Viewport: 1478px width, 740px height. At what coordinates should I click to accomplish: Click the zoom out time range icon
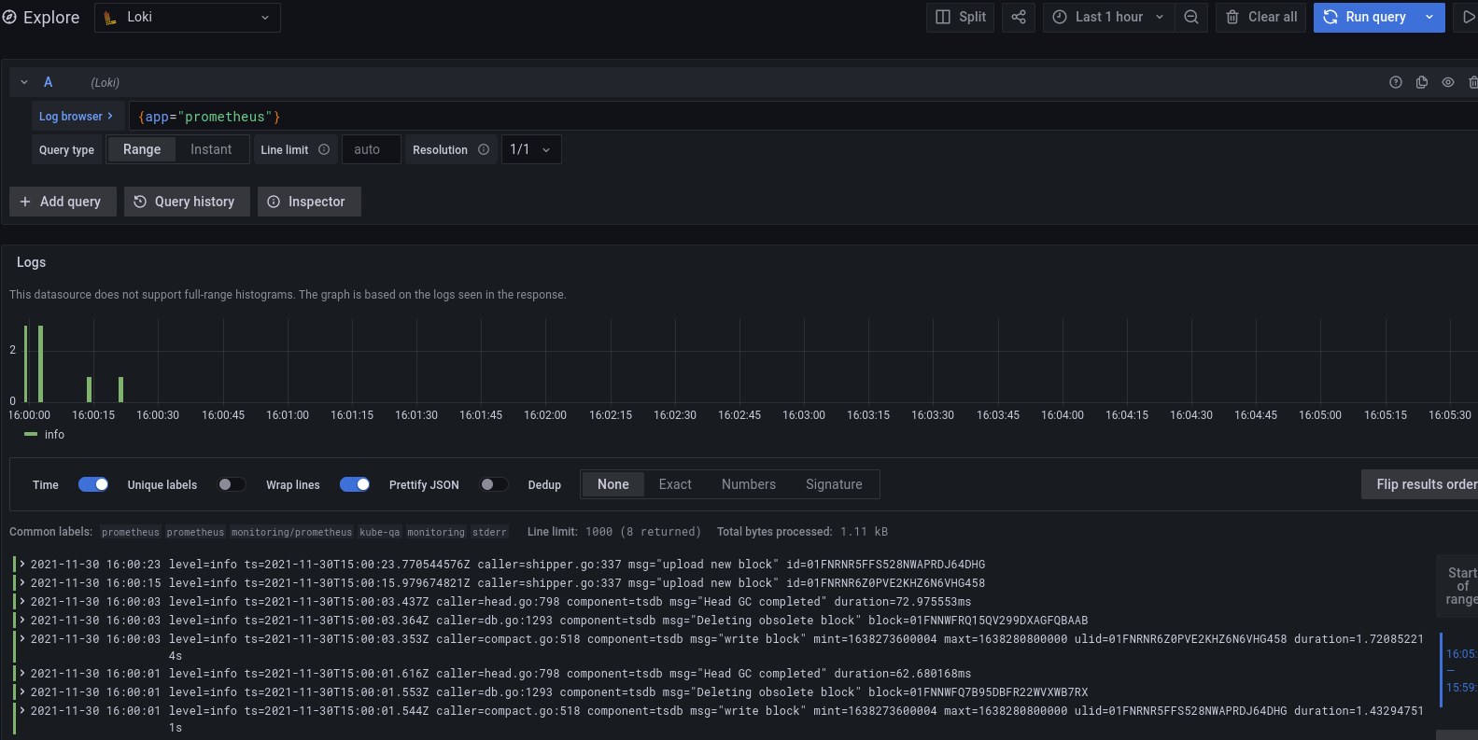(x=1191, y=17)
